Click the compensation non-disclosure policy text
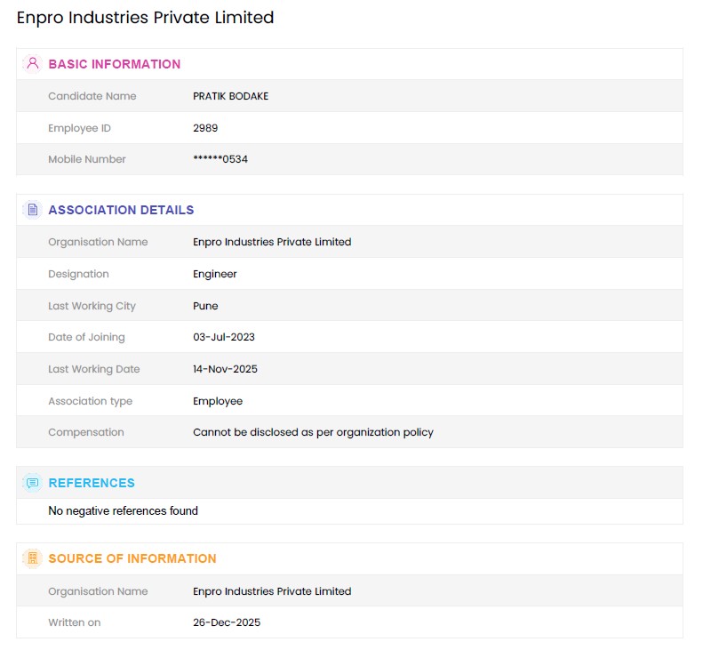 coord(313,432)
